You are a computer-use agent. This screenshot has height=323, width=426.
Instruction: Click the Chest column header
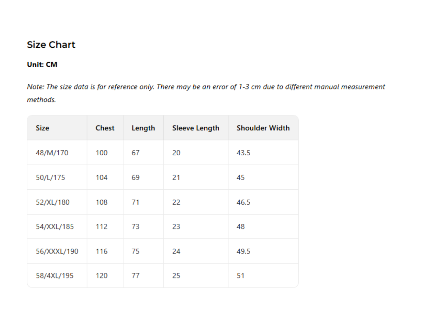[105, 128]
